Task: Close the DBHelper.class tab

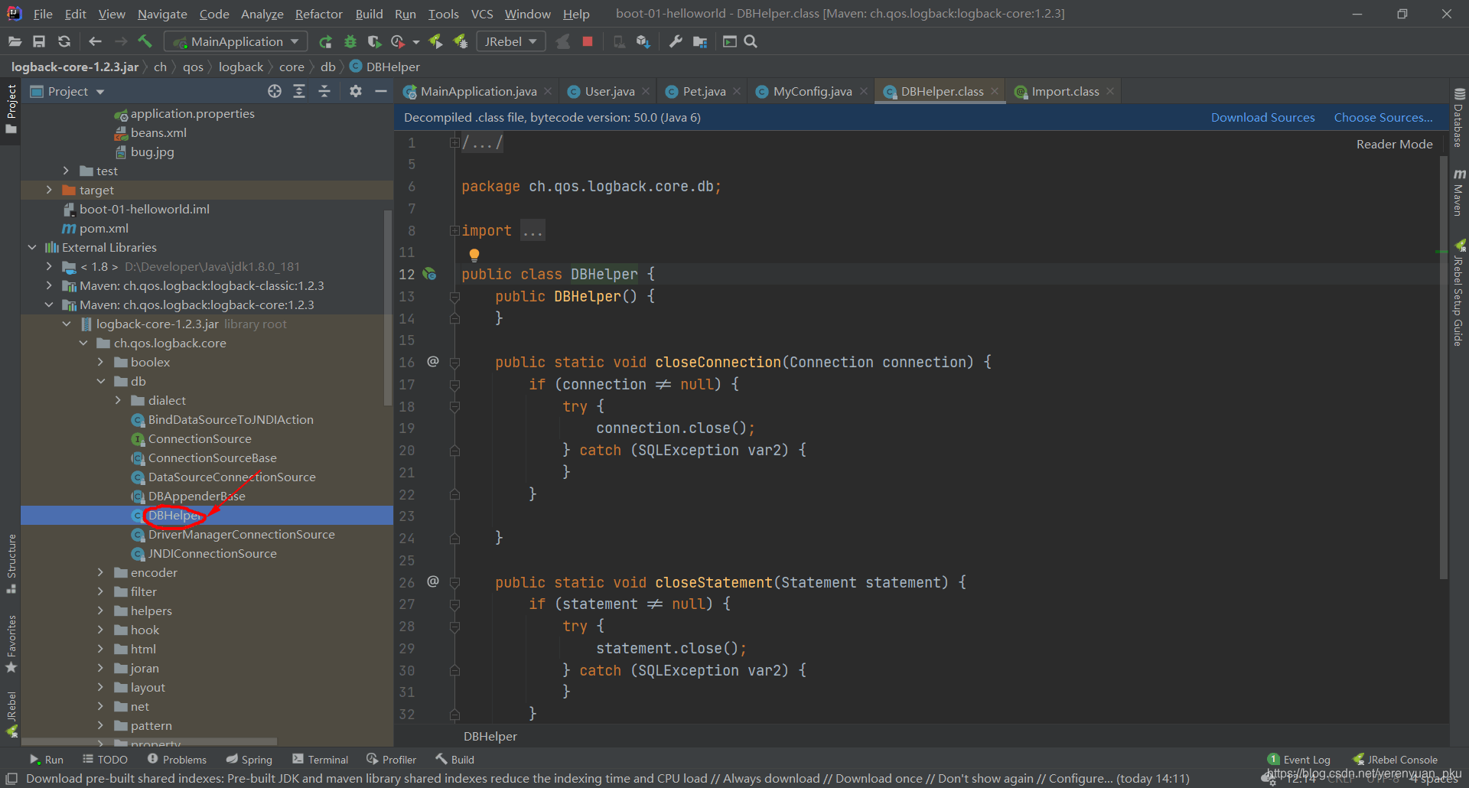Action: (995, 91)
